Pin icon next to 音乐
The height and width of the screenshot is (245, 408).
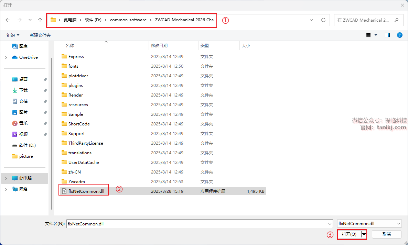45,123
